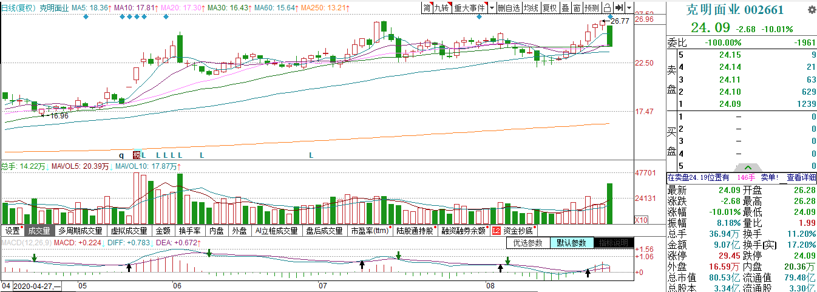
Task: Click the MACD(12,26,9) parameter label
Action: (x=26, y=243)
